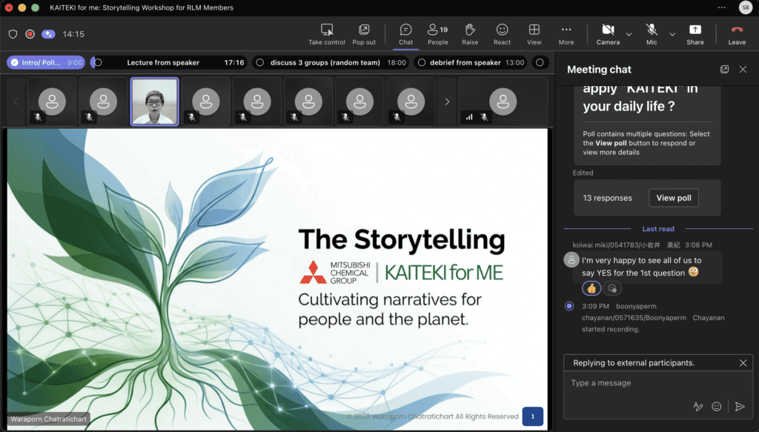This screenshot has height=432, width=759.
Task: Click the red recording indicator
Action: pyautogui.click(x=30, y=34)
